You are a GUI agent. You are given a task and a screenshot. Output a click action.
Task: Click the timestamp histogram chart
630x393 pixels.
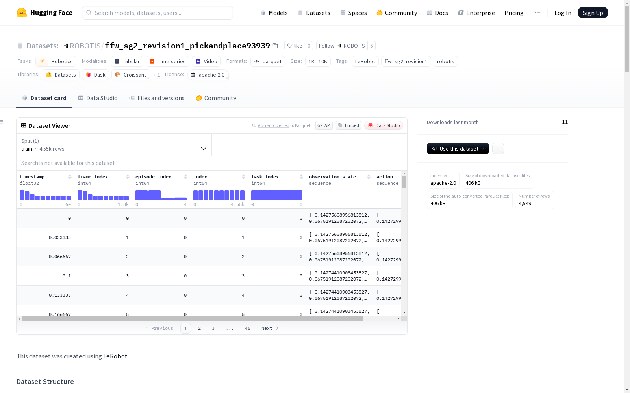pyautogui.click(x=45, y=195)
